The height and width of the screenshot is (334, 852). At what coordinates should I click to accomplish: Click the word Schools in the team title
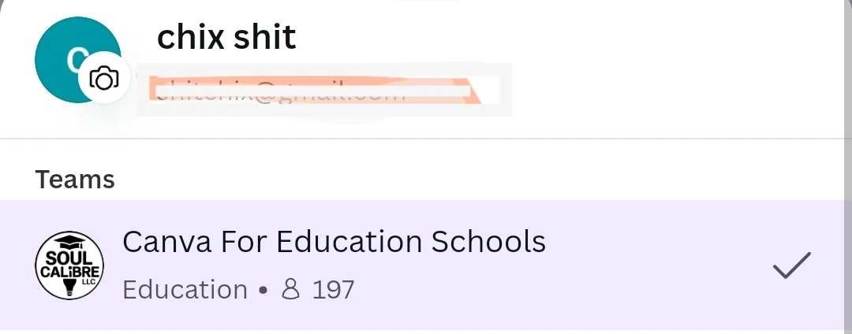(488, 242)
